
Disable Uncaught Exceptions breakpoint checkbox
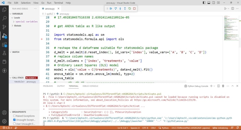(x=14, y=120)
